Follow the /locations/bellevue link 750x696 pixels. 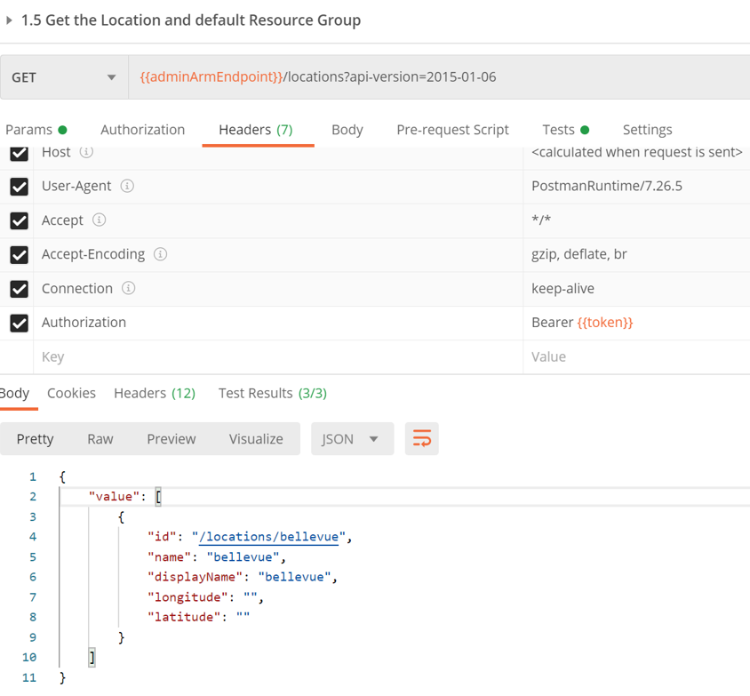[269, 537]
